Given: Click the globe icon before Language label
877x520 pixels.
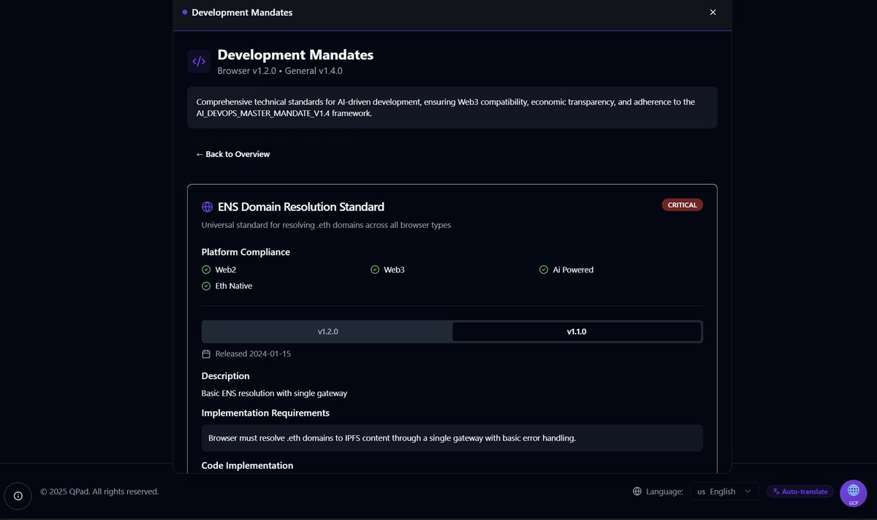Looking at the screenshot, I should (637, 492).
